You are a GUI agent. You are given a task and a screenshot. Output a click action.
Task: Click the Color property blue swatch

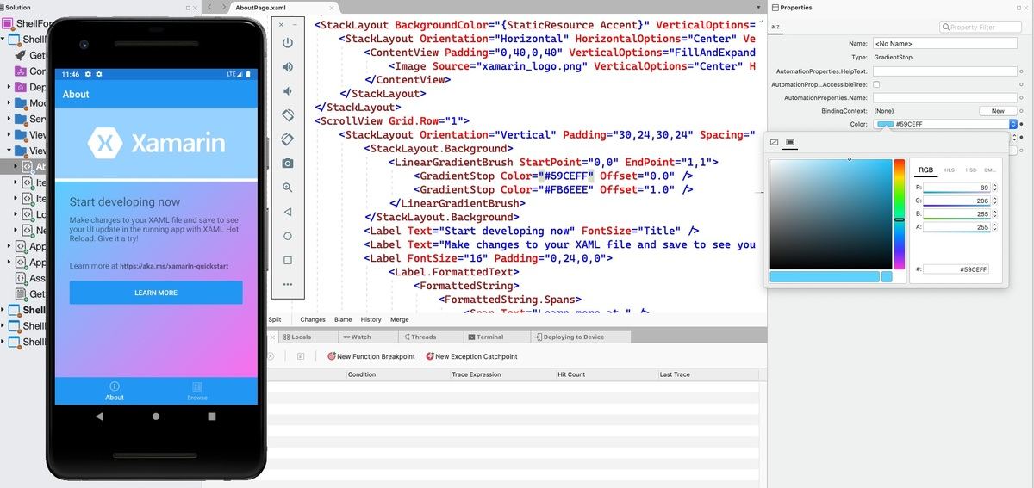[885, 124]
